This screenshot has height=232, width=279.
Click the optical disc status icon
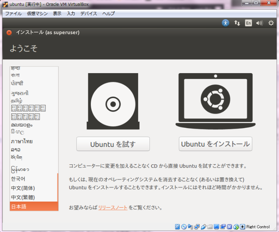184,227
